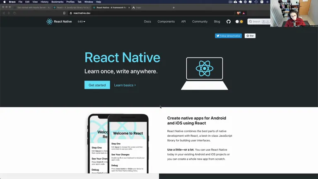Viewport: 318px width, 179px height.
Task: Click the screen recording menu bar icon
Action: tap(230, 2)
